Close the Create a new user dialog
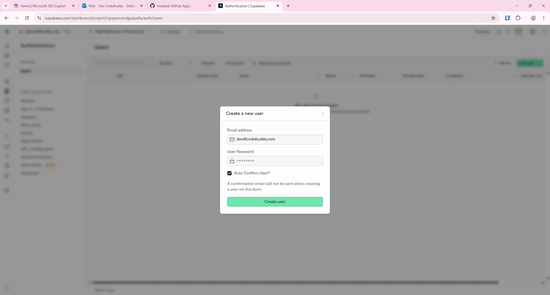The width and height of the screenshot is (550, 295). [323, 114]
